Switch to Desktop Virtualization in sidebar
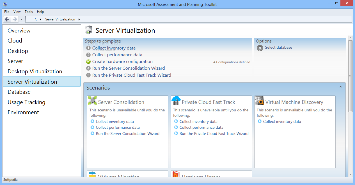This screenshot has width=355, height=185. pyautogui.click(x=42, y=71)
